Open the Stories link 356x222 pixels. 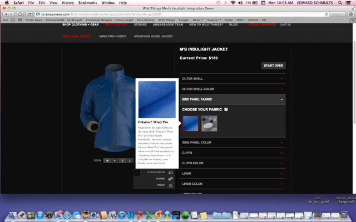140,24
